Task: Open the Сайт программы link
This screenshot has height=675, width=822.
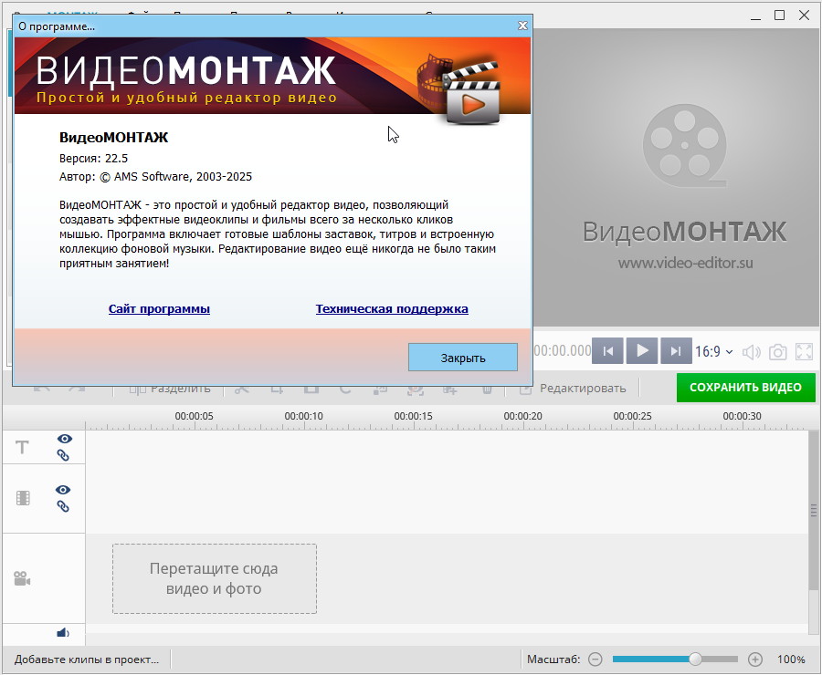Action: [x=159, y=309]
